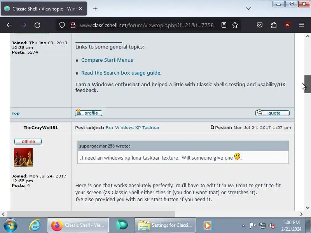Open the Firefox extensions puzzle icon
Screen dimensions: 311x233
274,25
